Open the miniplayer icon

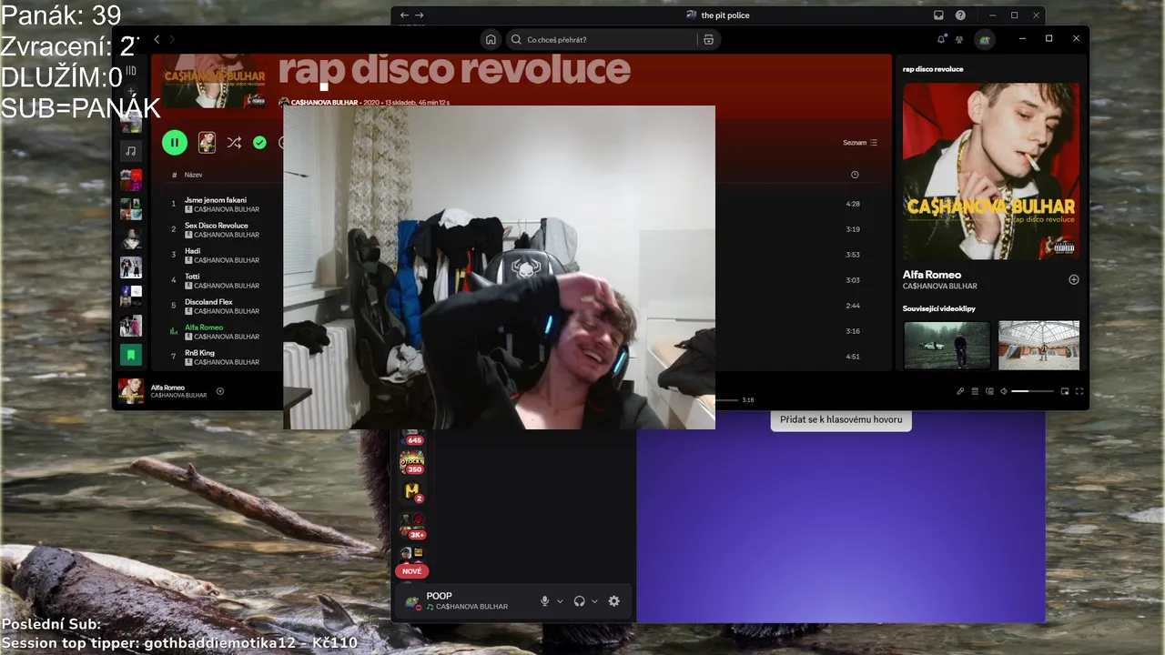coord(1065,391)
